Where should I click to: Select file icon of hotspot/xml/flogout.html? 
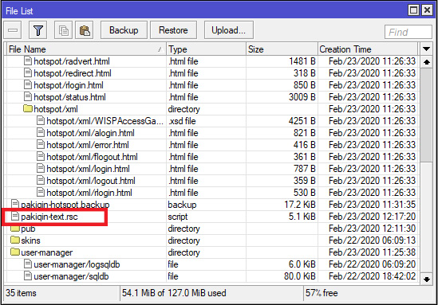pyautogui.click(x=41, y=157)
